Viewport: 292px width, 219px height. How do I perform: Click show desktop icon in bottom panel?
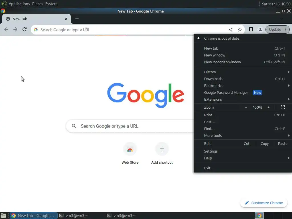tap(3, 216)
